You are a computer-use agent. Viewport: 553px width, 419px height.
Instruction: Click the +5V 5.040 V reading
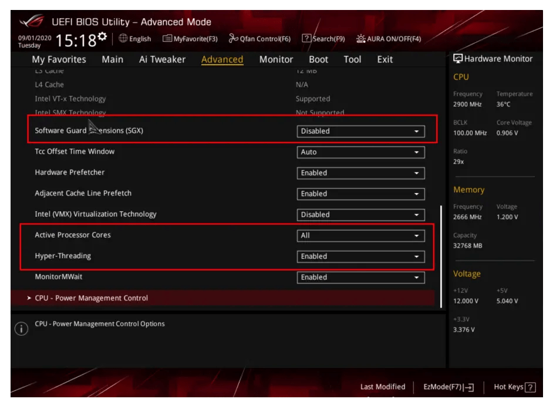click(x=507, y=301)
